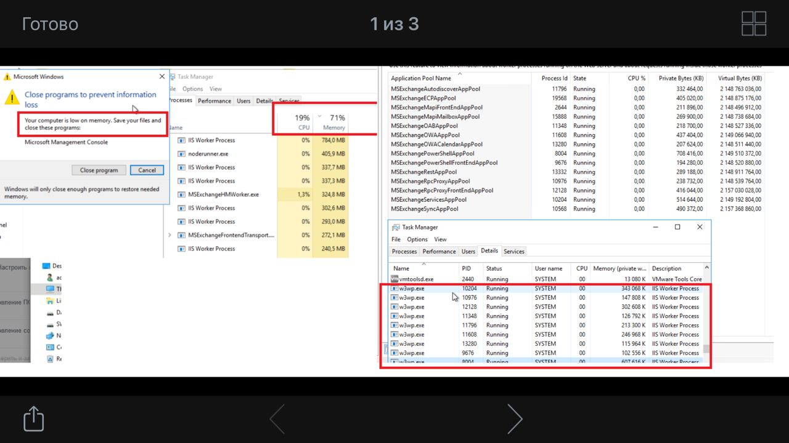Click scroll-up arrow atop Details list scrollbar

tap(706, 268)
